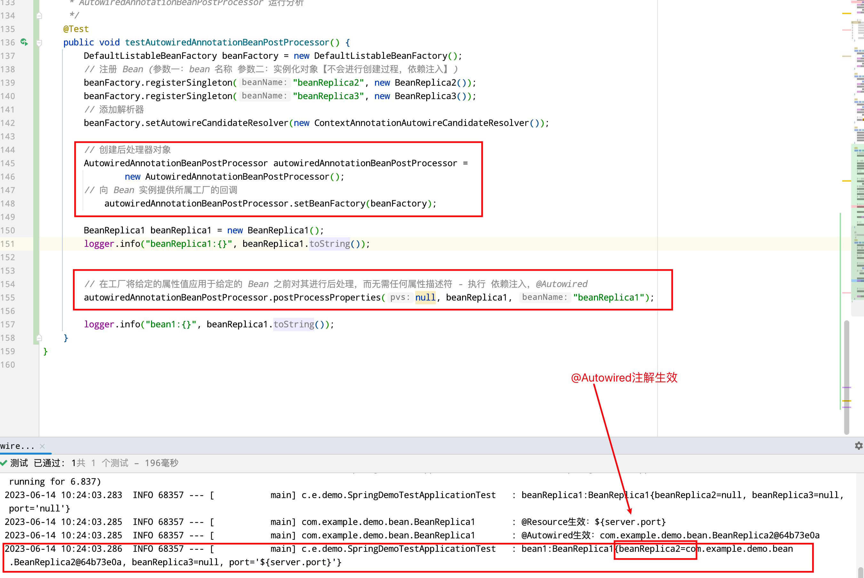Click toString call on line 157
Viewport: 864px width, 578px height.
tap(294, 324)
